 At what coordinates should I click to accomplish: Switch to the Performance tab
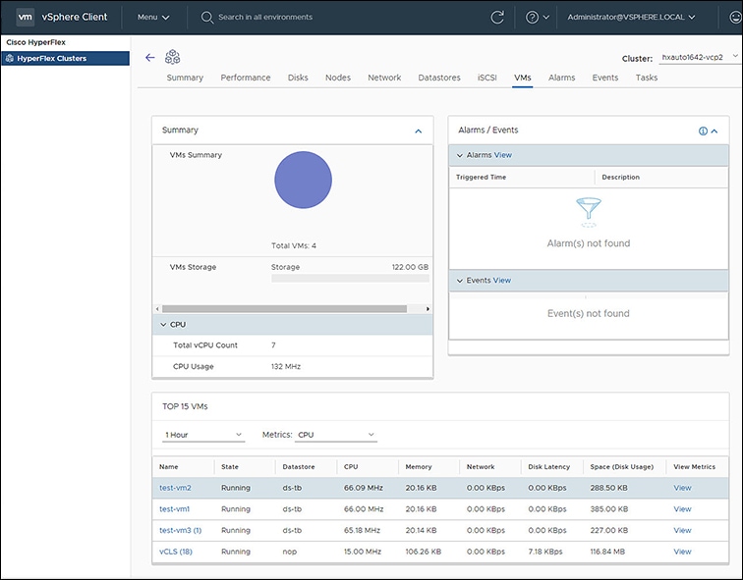tap(246, 78)
